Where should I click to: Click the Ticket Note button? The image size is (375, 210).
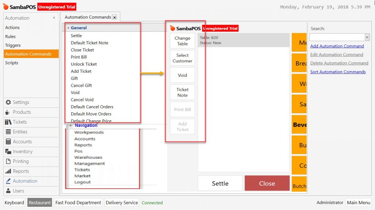(x=182, y=92)
